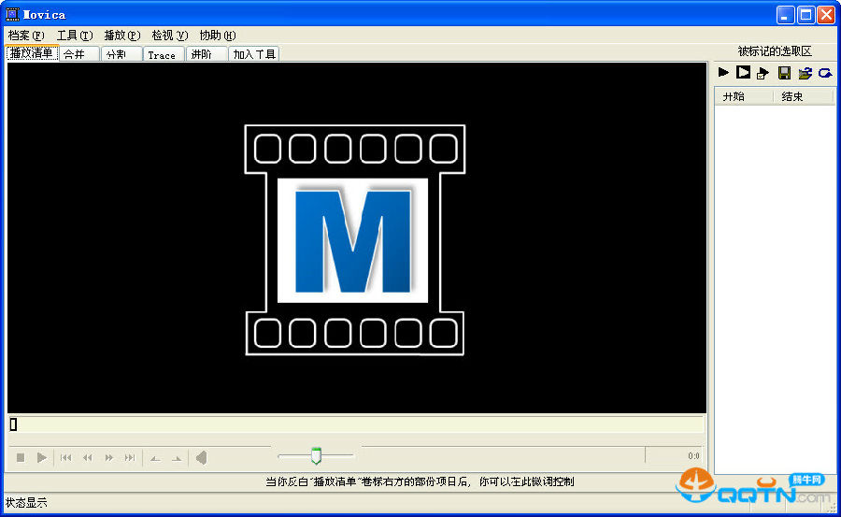
Task: Skip to the previous track
Action: pyautogui.click(x=66, y=457)
